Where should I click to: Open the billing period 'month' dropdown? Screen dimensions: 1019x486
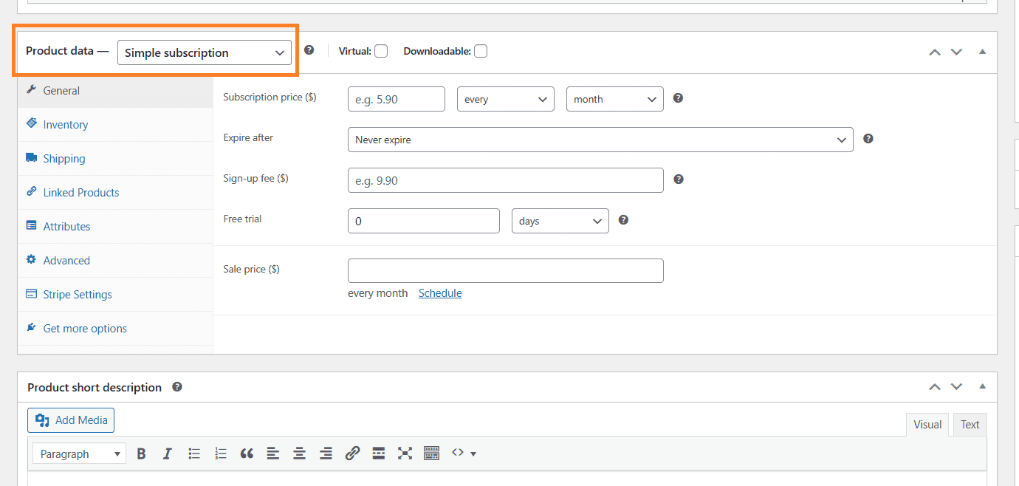point(615,99)
